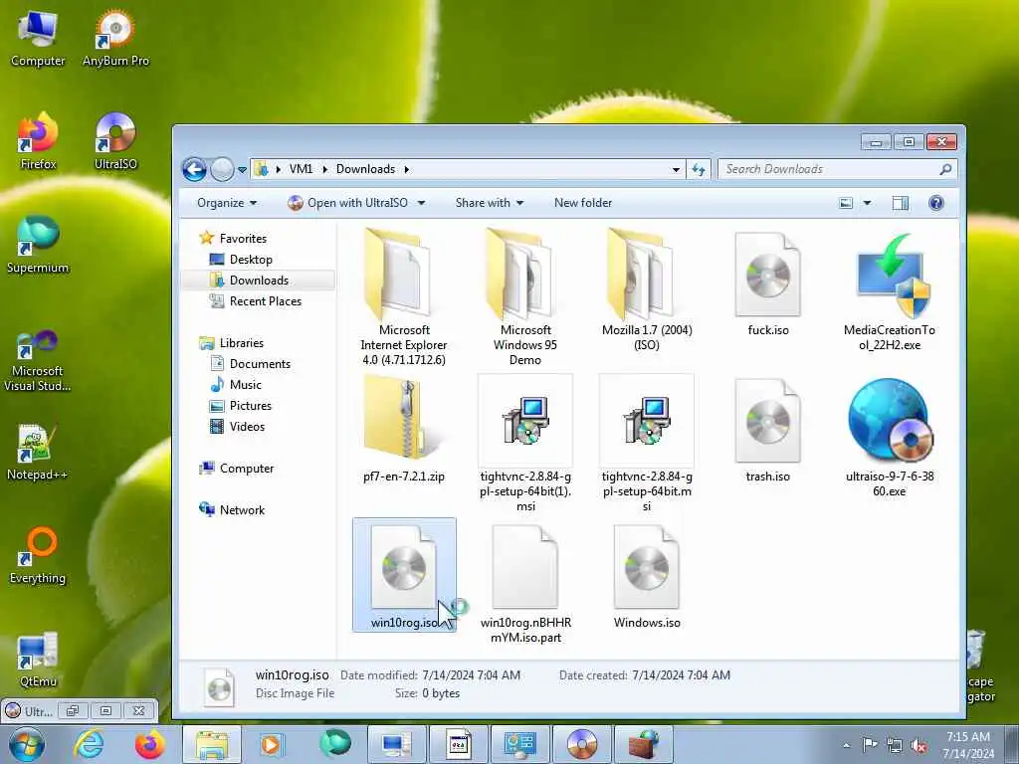Open Documents library in navigation pane
The height and width of the screenshot is (764, 1019).
[260, 364]
